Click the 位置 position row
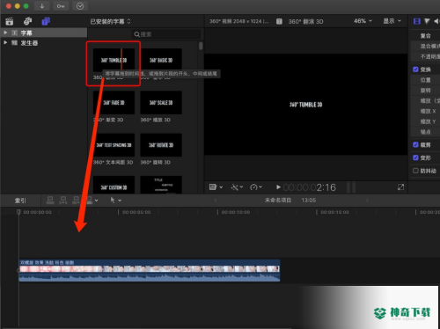 (x=425, y=80)
